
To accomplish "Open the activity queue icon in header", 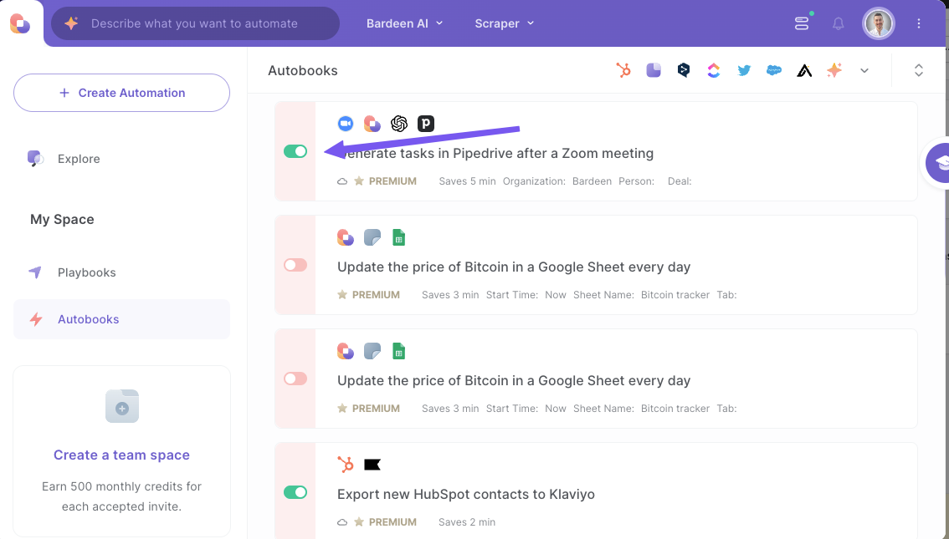I will (x=802, y=23).
